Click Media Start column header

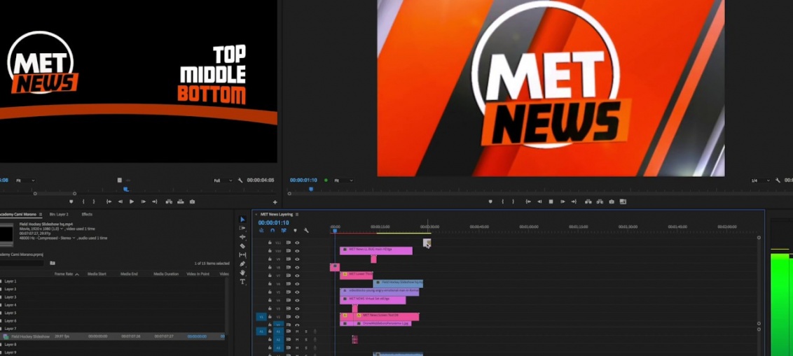pos(97,274)
